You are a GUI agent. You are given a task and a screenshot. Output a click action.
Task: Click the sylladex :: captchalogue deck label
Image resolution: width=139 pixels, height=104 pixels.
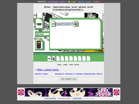click(46, 54)
